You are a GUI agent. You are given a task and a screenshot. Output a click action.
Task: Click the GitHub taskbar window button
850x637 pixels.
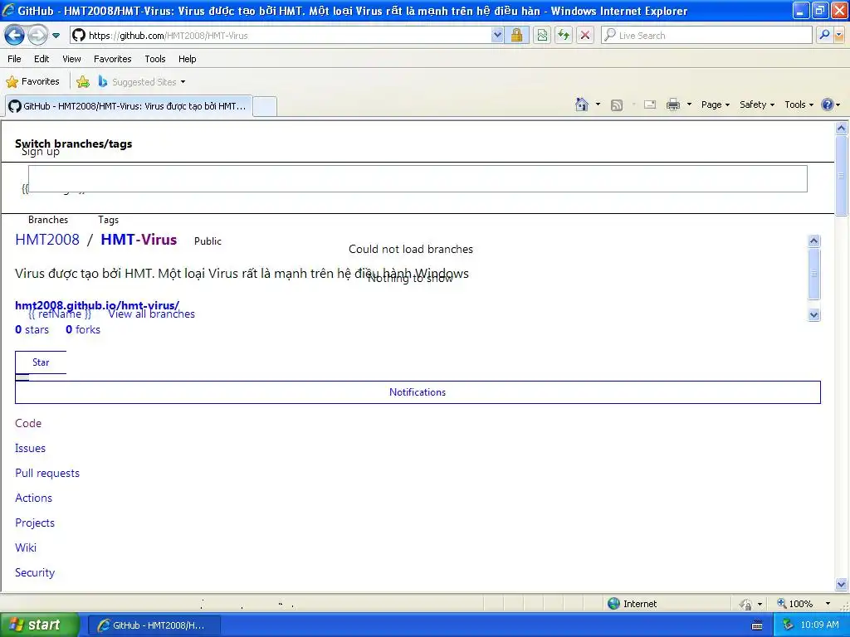[x=154, y=625]
